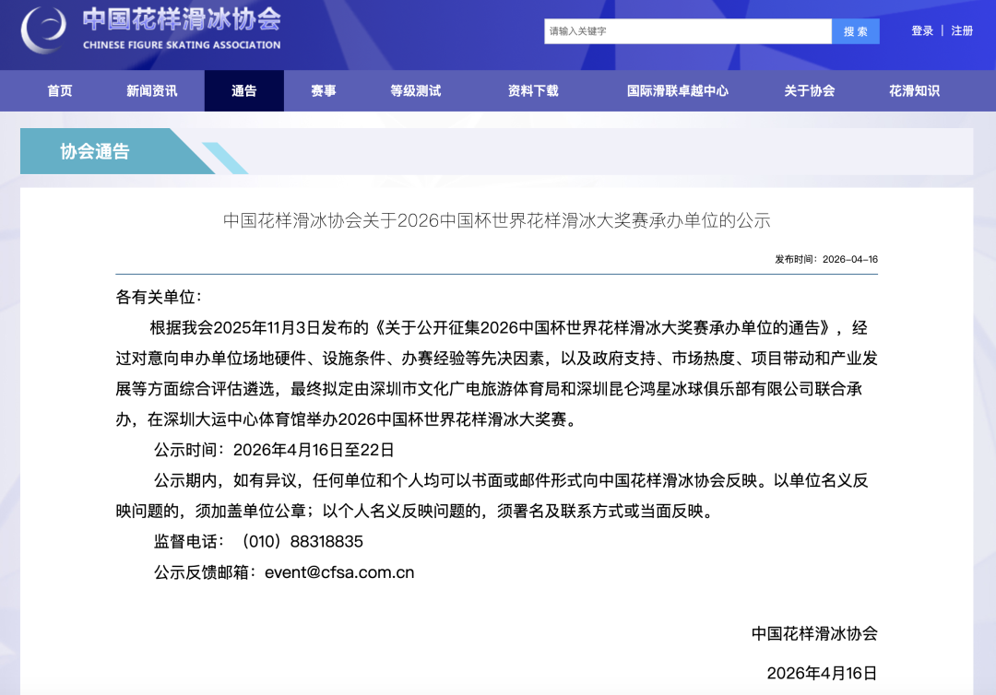Open the 注册 register link

[x=962, y=31]
